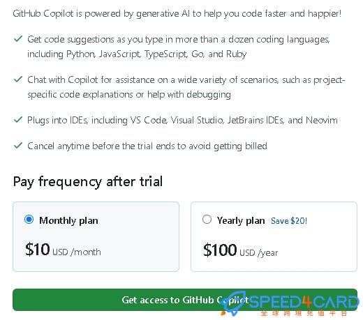
Task: Click the SPEED4CARD watermark text
Action: [304, 302]
